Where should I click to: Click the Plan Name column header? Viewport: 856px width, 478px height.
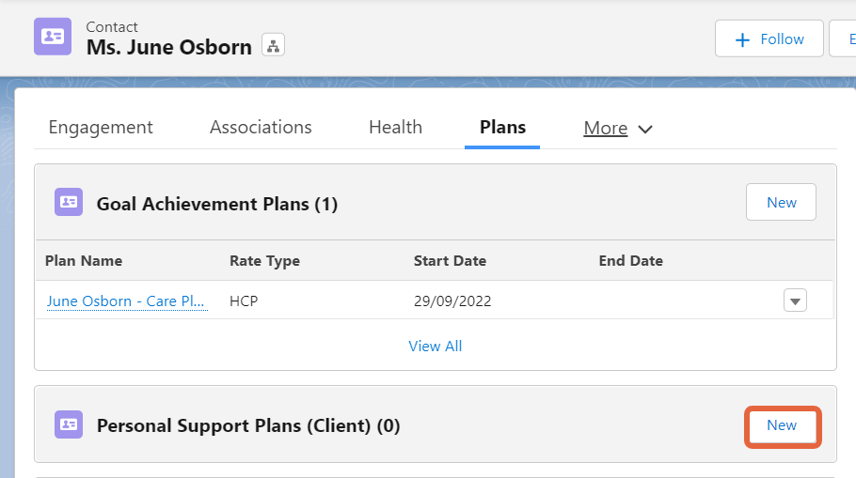(84, 260)
